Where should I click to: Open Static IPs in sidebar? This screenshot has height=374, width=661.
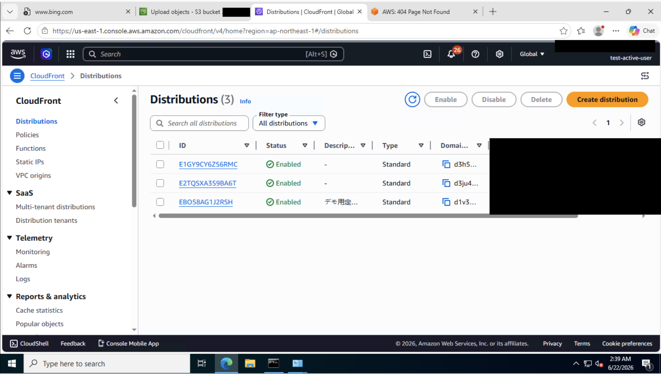[30, 162]
